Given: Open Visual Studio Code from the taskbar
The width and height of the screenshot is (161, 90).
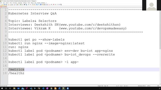Looking at the screenshot, I should click(43, 88).
